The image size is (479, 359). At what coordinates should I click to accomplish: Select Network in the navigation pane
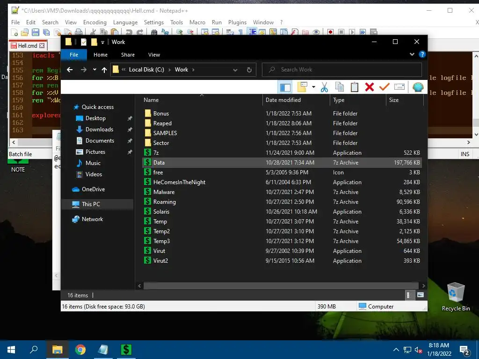(x=92, y=219)
